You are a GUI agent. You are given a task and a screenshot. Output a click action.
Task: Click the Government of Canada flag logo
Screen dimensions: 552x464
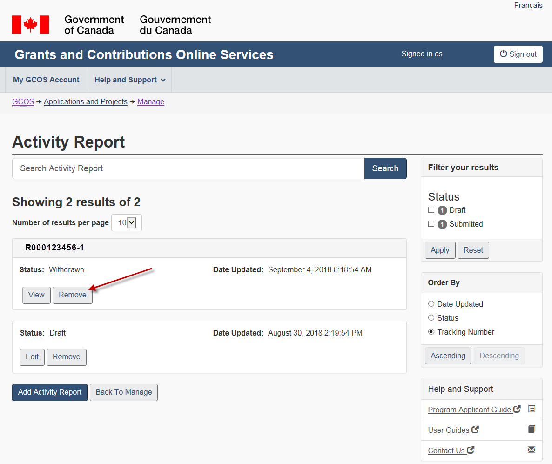[x=30, y=25]
